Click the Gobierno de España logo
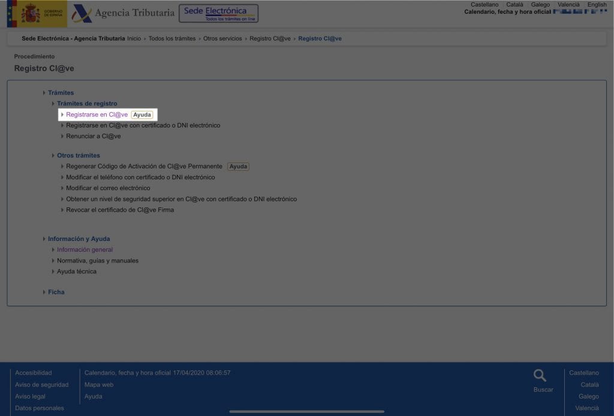Viewport: 614px width, 416px height. point(37,13)
